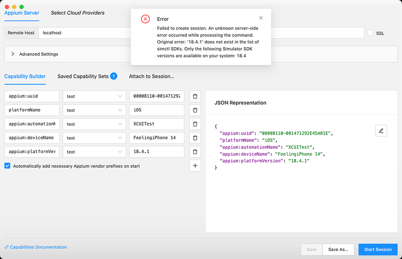Image resolution: width=402 pixels, height=259 pixels.
Task: Click the "appium:platformVersion" JSON key
Action: (252, 161)
